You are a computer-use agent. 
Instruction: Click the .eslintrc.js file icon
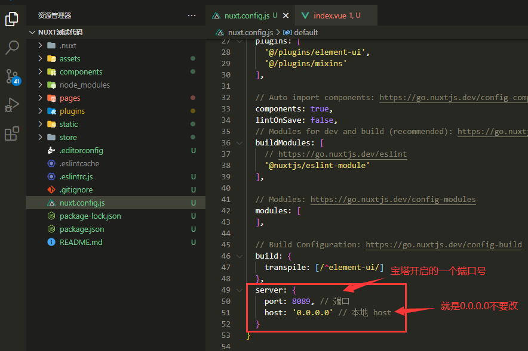pos(51,176)
